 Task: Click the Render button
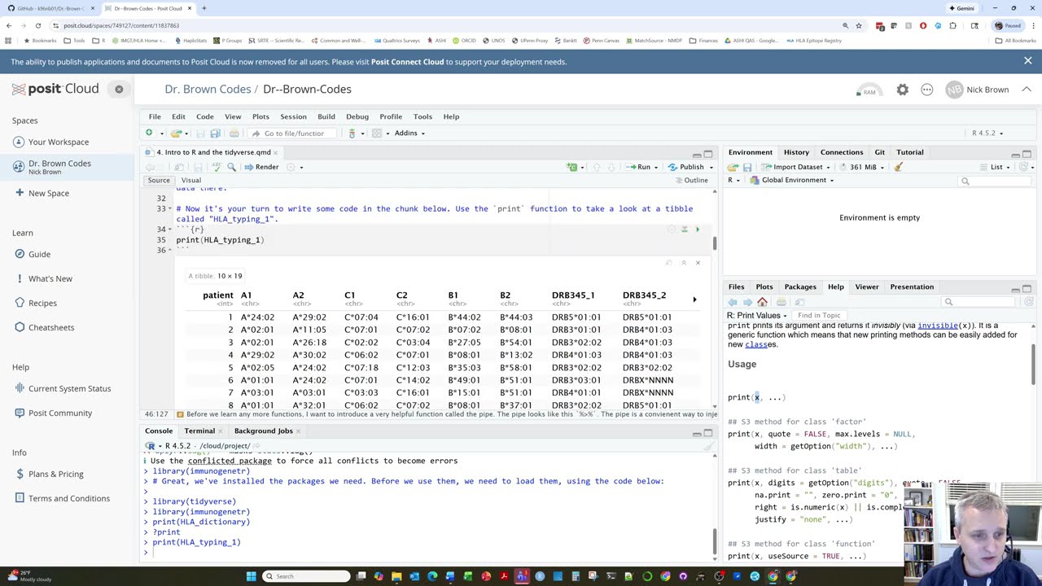(x=261, y=167)
